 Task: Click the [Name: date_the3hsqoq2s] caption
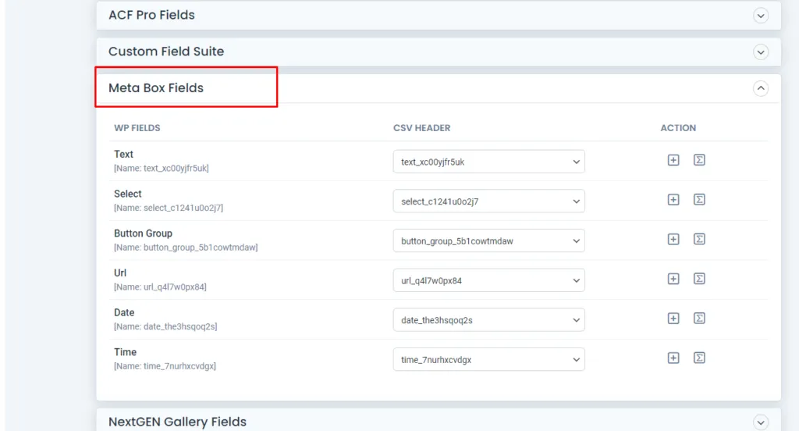165,326
